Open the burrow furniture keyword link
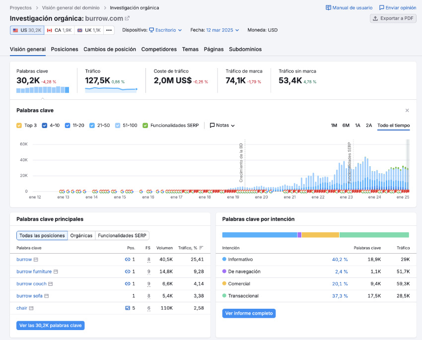This screenshot has width=422, height=340. click(x=34, y=272)
